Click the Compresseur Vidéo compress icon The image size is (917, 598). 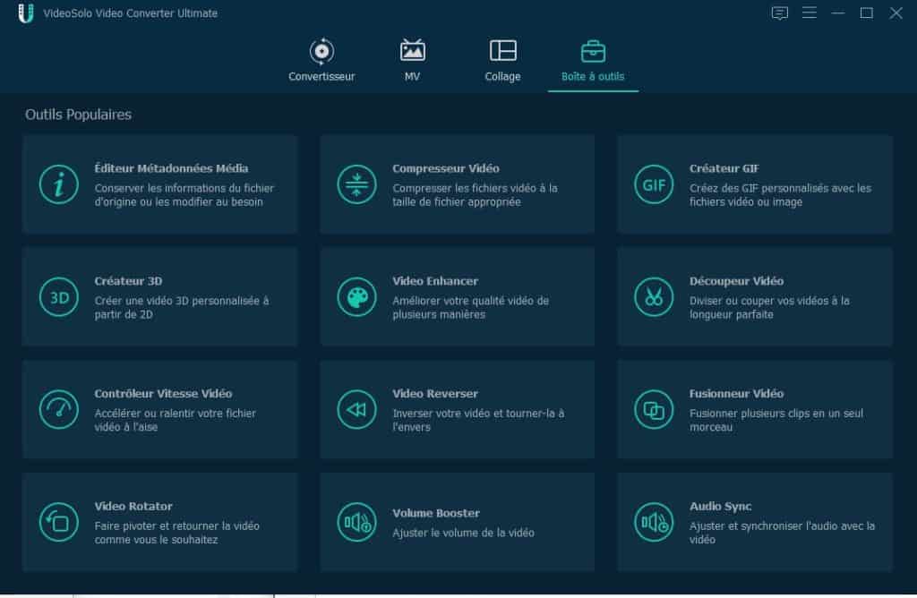(356, 185)
